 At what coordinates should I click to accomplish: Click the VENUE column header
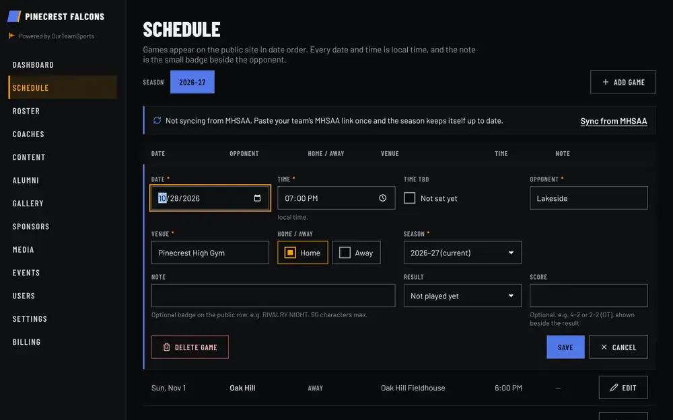click(x=390, y=153)
